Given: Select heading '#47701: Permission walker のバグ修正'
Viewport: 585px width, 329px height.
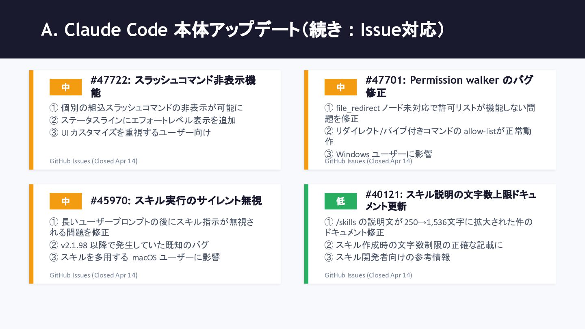Looking at the screenshot, I should [449, 87].
